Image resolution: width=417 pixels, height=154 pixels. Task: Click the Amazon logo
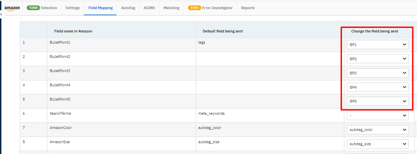pos(12,8)
